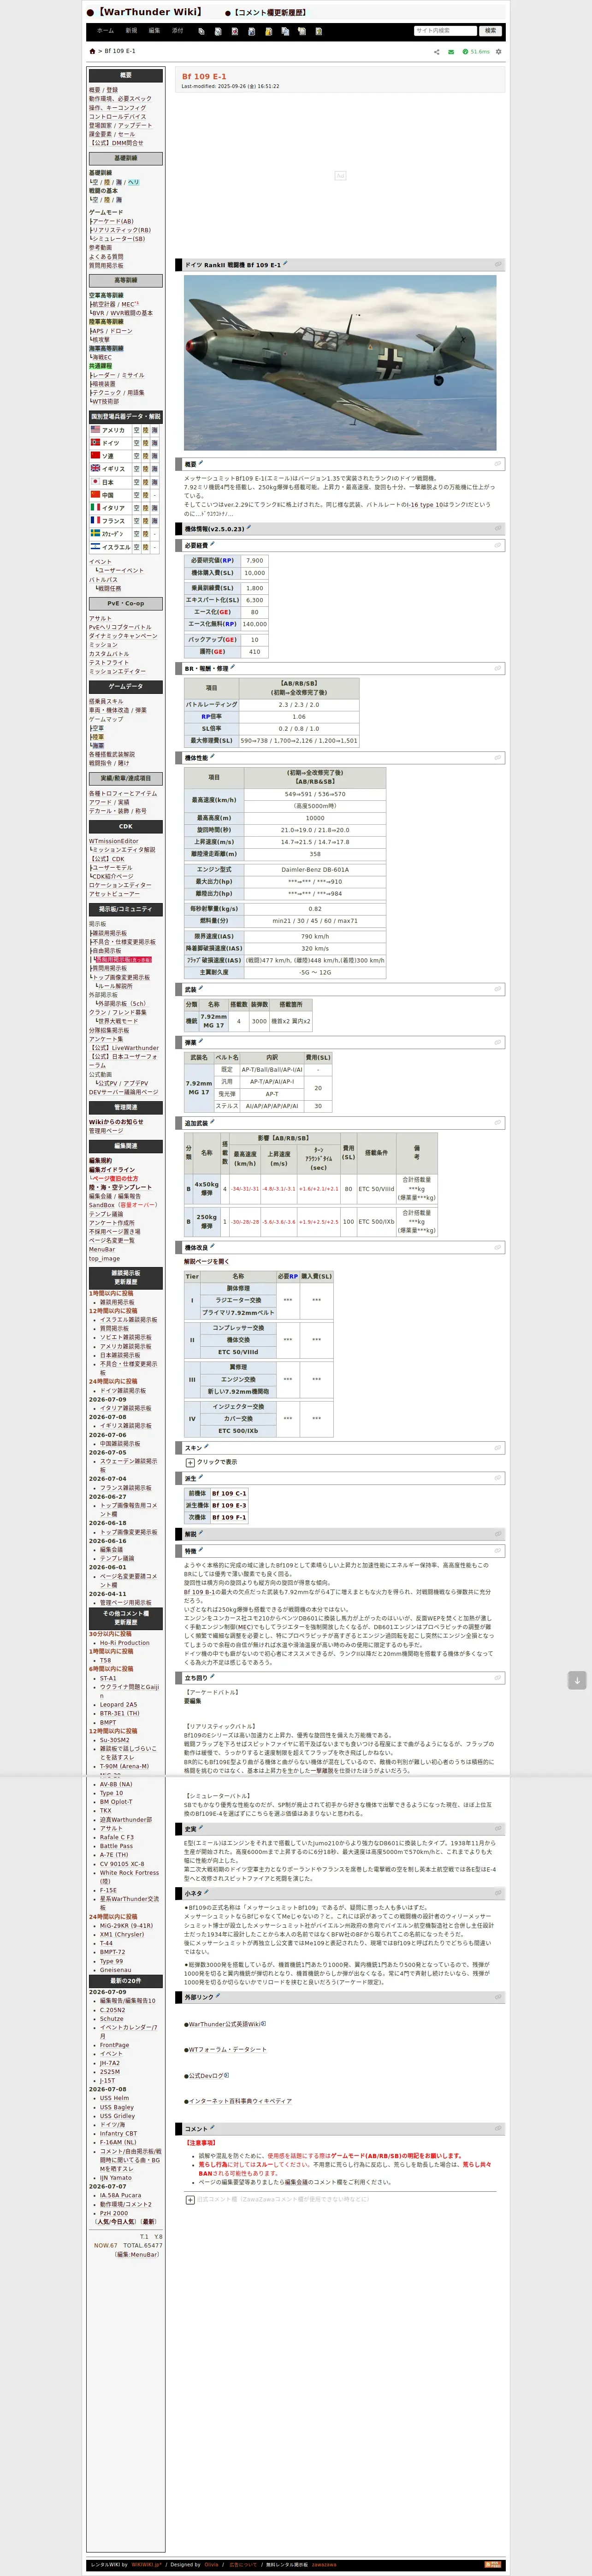This screenshot has height=2576, width=592.
Task: Open the コメント欄更新履歴 link in the header
Action: pyautogui.click(x=270, y=13)
